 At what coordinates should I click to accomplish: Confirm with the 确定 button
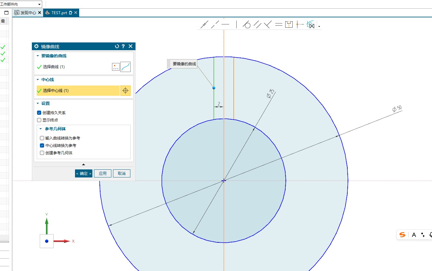tap(84, 174)
